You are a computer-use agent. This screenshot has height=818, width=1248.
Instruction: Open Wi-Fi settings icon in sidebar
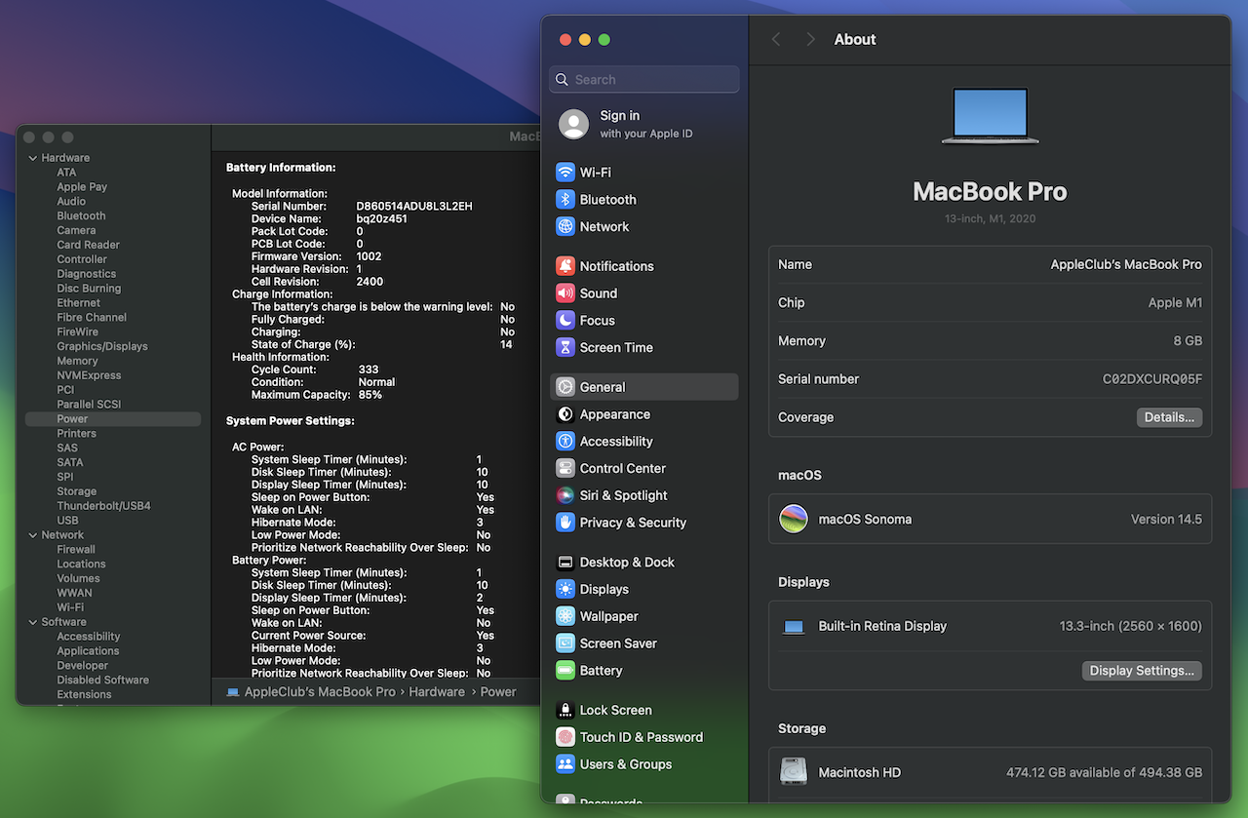tap(565, 173)
